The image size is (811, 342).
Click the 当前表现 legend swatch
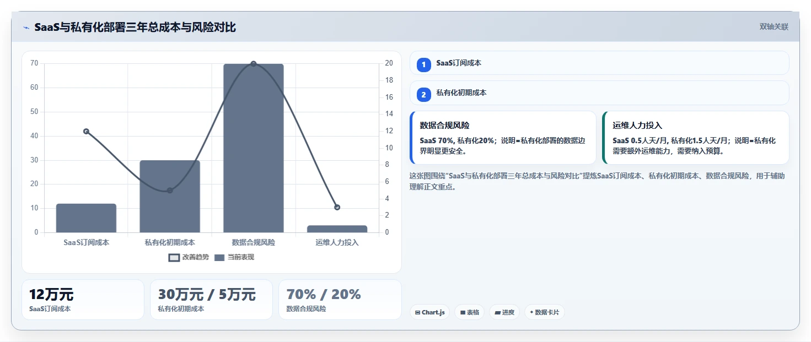coord(219,257)
